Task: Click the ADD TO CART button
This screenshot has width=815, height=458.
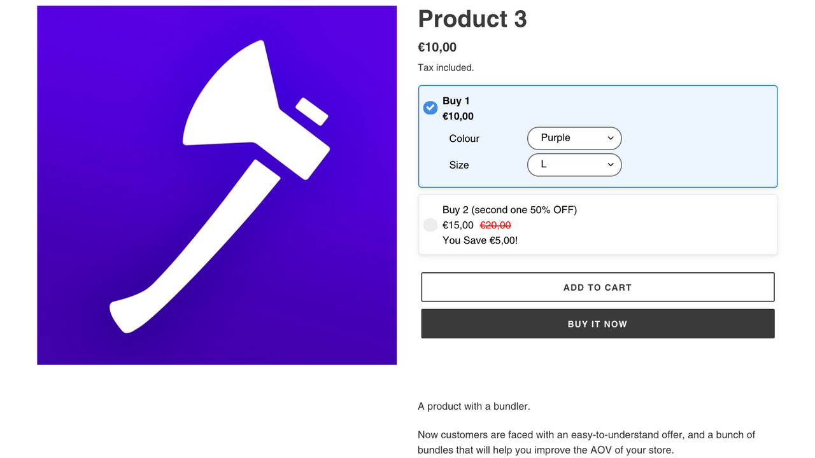Action: (x=597, y=287)
